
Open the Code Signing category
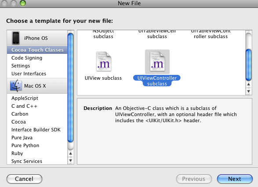(27, 58)
